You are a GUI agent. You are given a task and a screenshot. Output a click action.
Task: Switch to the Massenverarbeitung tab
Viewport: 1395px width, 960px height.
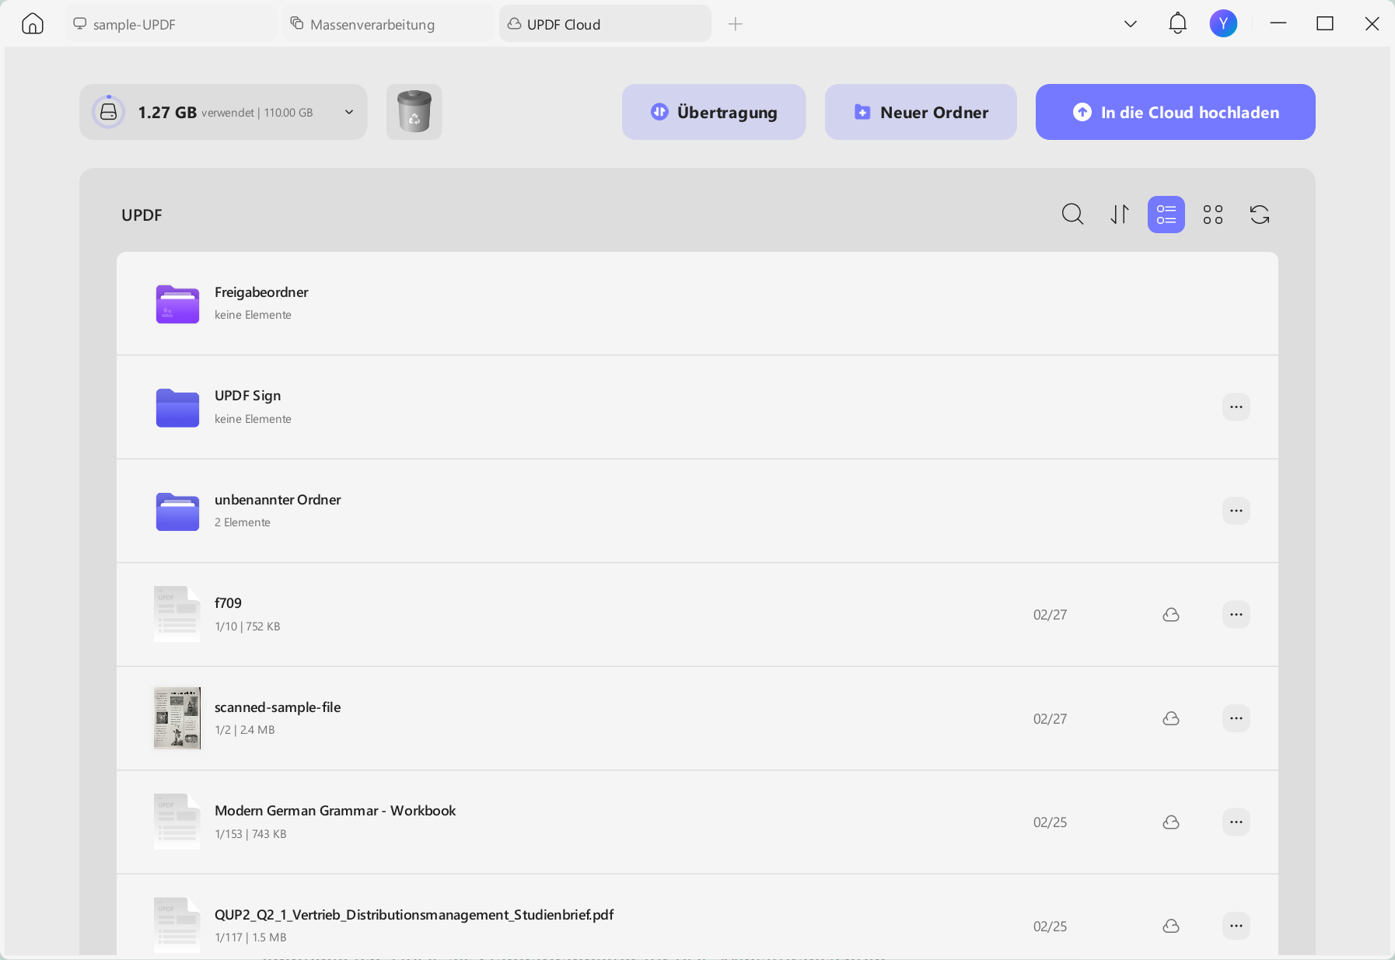coord(388,24)
